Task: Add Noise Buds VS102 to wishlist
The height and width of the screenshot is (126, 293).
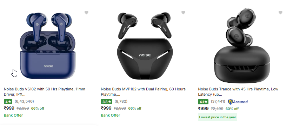Action: click(x=86, y=13)
